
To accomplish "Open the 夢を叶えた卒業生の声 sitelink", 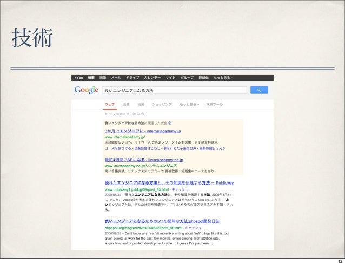I will pos(180,148).
